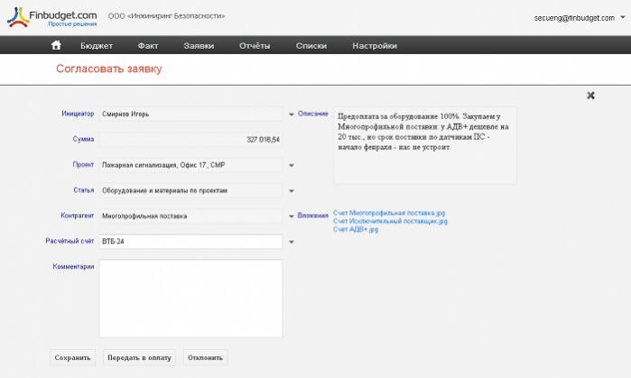
Task: Open the Расчётный счёт dropdown
Action: click(x=291, y=242)
